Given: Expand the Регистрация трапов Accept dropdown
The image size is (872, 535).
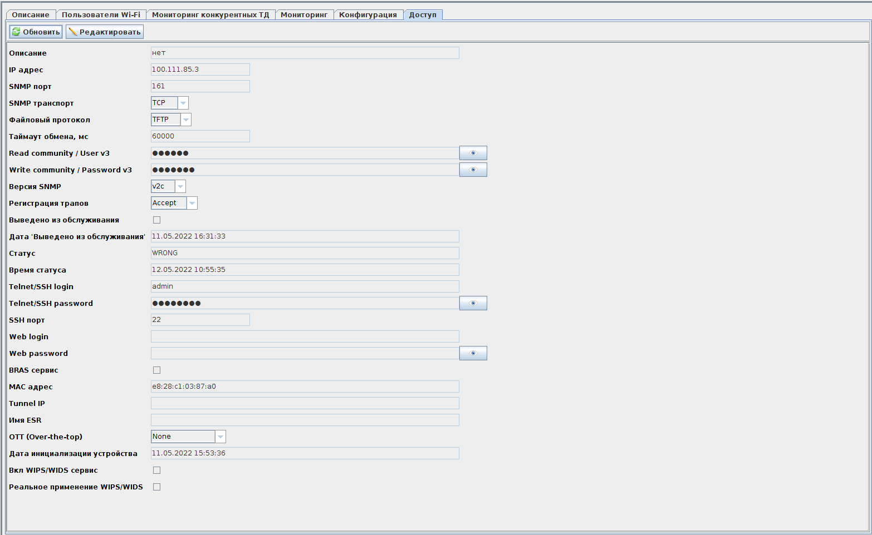Looking at the screenshot, I should pos(192,203).
